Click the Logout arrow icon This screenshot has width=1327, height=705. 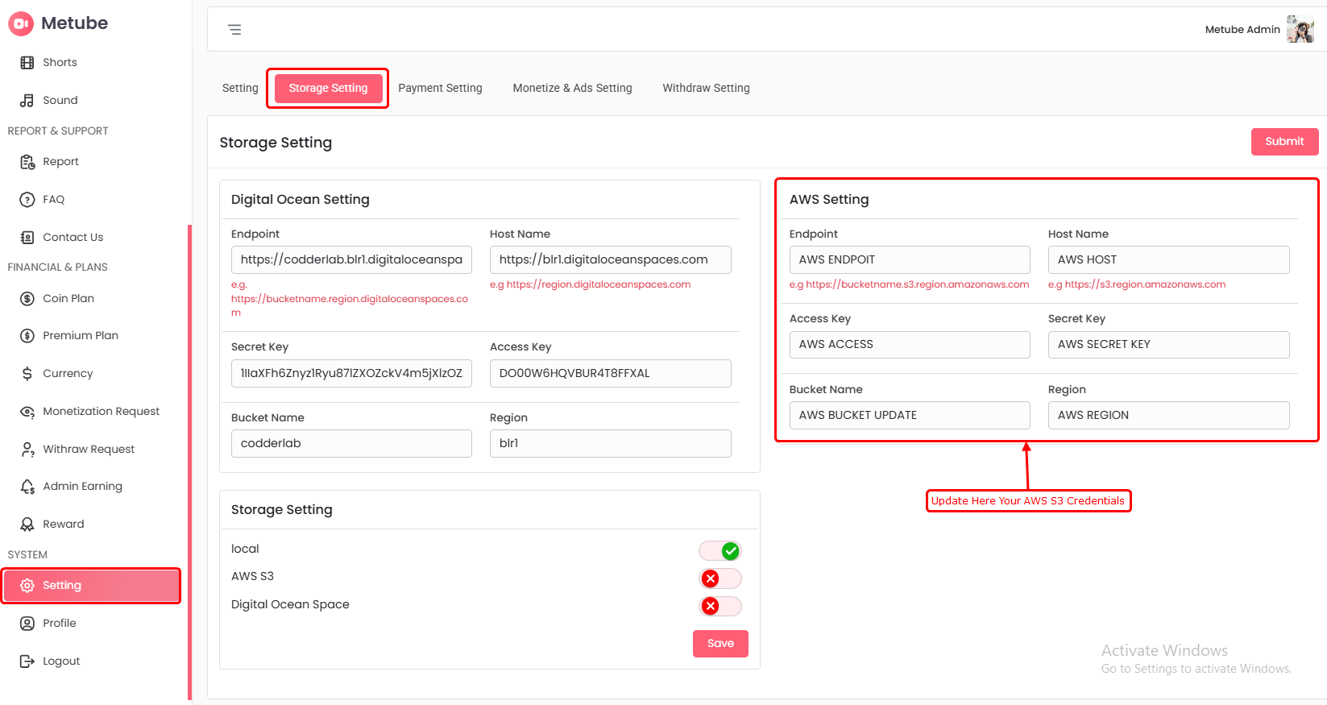pyautogui.click(x=27, y=661)
